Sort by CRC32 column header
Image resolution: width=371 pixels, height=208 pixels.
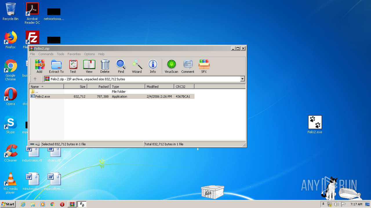(x=184, y=86)
